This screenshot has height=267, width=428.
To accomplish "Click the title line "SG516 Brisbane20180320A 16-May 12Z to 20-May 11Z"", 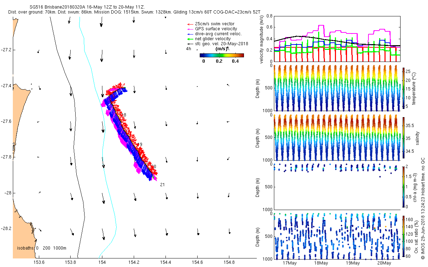I will [x=87, y=7].
